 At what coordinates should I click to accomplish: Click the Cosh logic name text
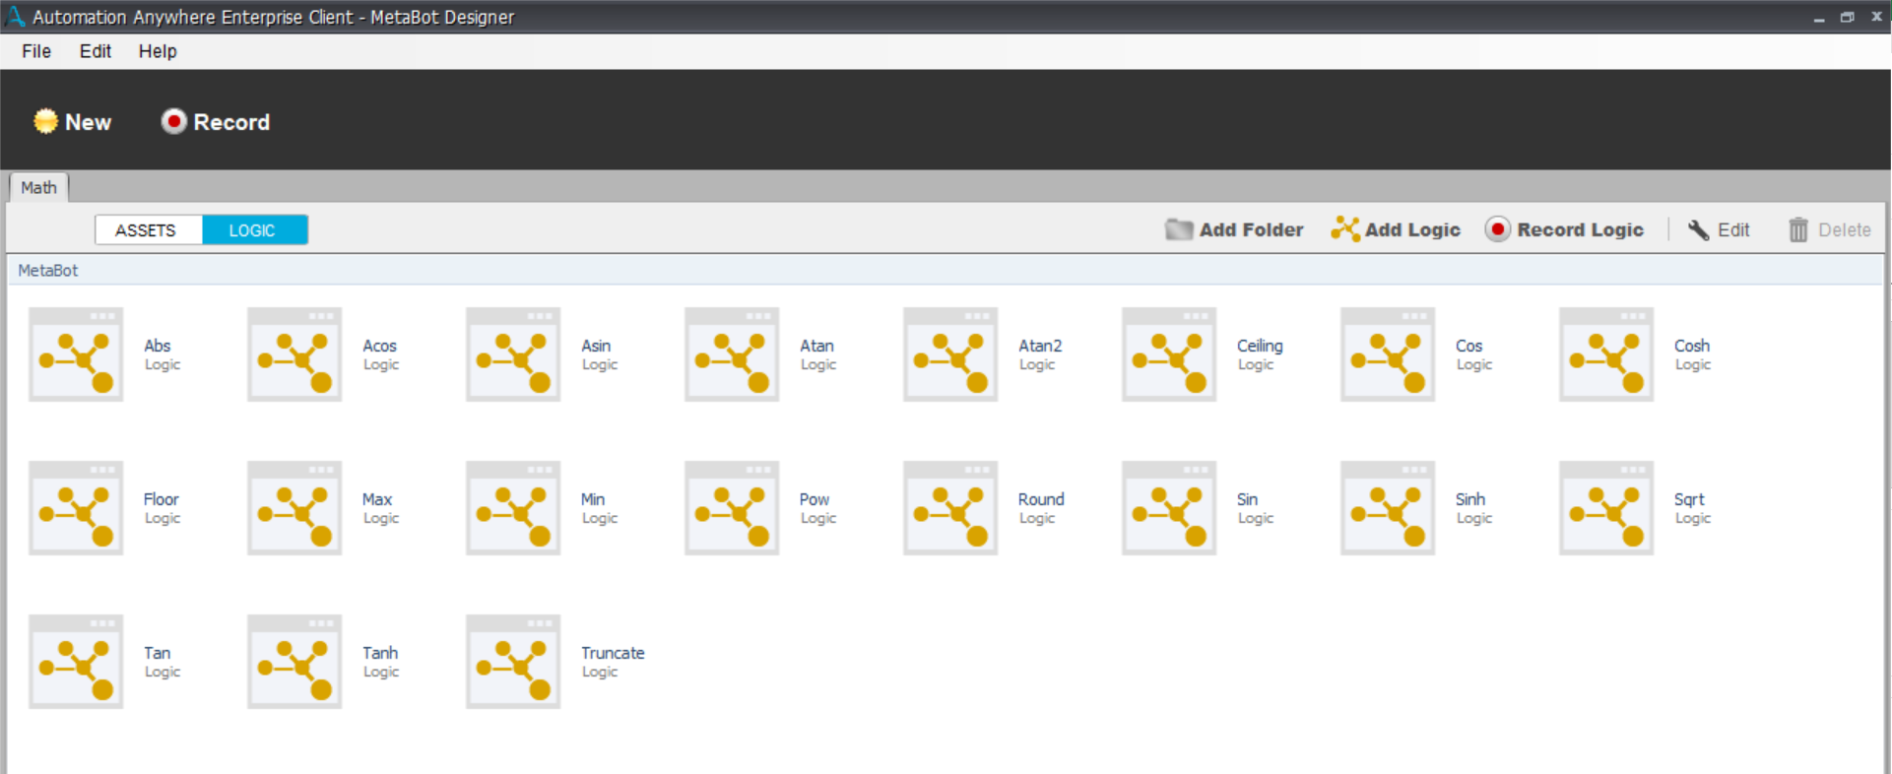pyautogui.click(x=1692, y=346)
